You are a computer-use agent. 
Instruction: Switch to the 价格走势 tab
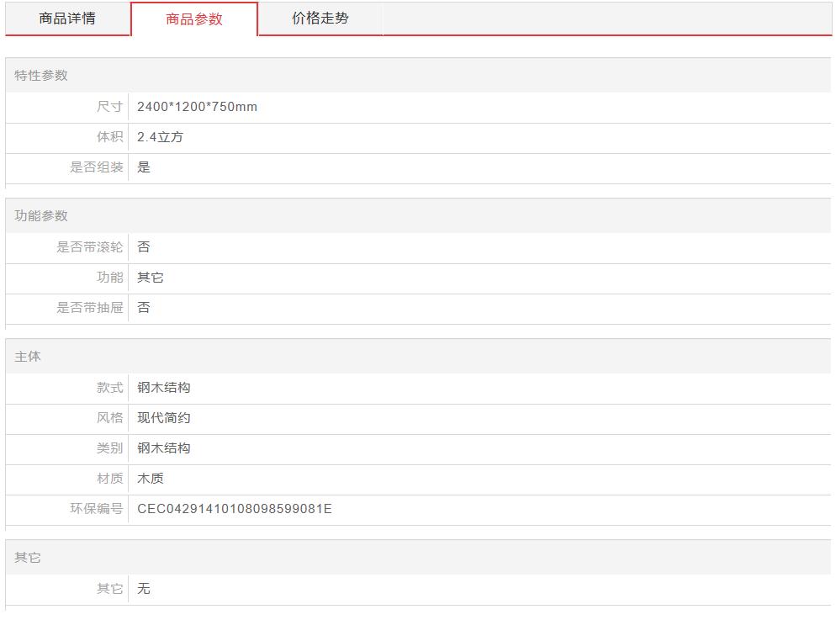(x=320, y=19)
